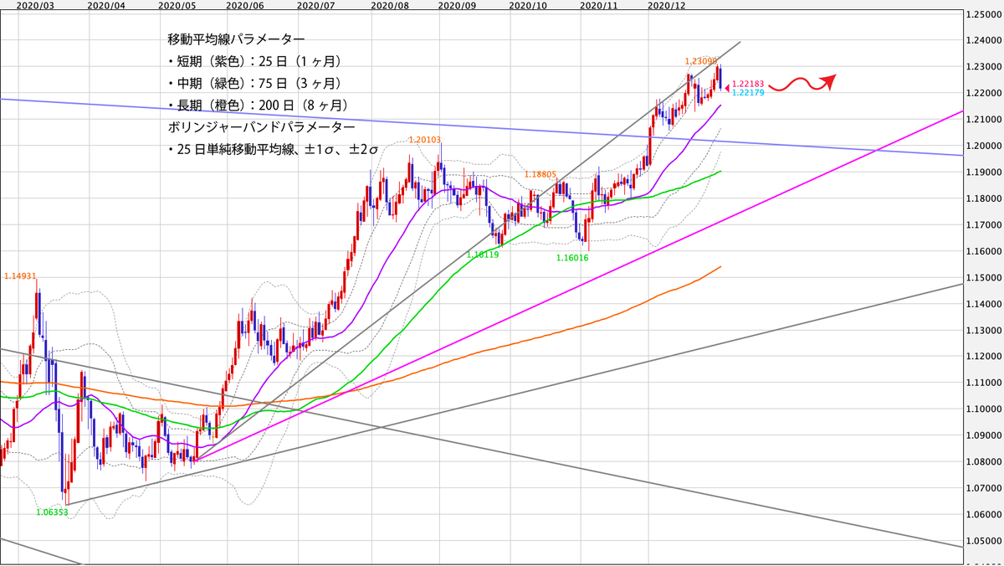
Task: Click the 2020/06 date label
Action: tap(244, 5)
